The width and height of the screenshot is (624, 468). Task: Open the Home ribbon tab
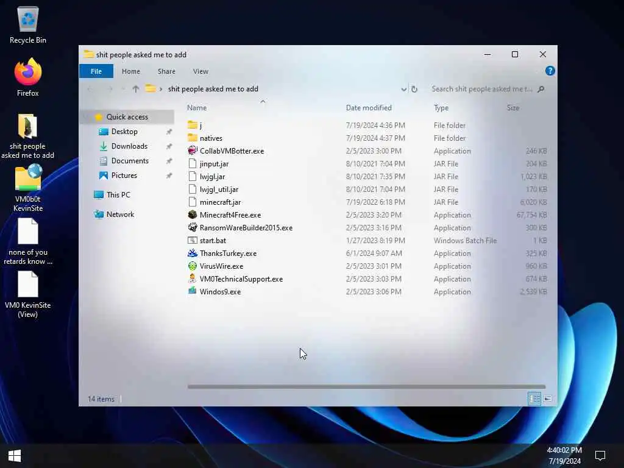tap(131, 71)
